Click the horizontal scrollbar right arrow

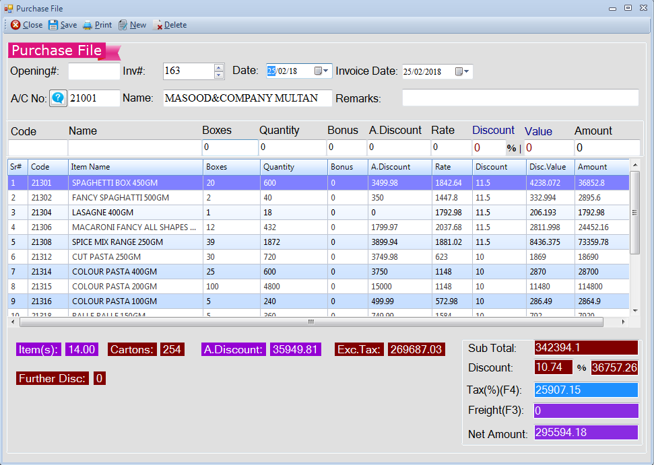[624, 322]
